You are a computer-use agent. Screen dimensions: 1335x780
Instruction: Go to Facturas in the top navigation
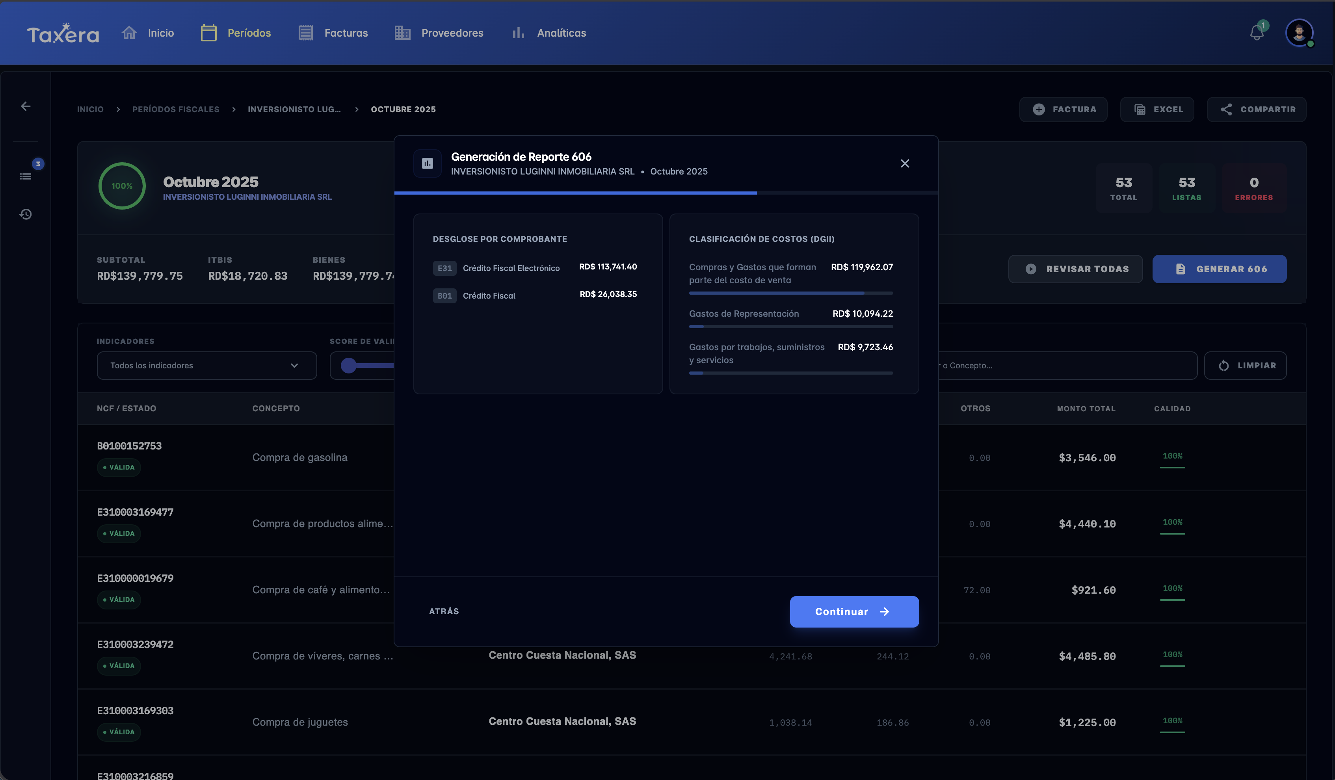[333, 33]
